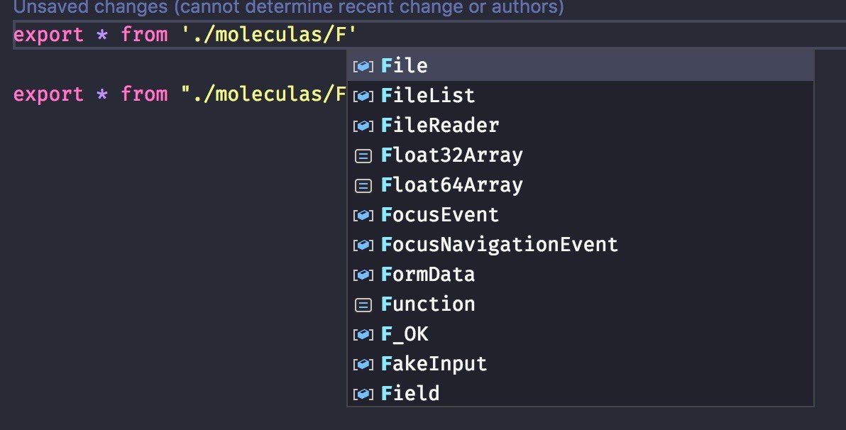Click the variable icon beside FileList
The height and width of the screenshot is (430, 846).
[x=363, y=96]
